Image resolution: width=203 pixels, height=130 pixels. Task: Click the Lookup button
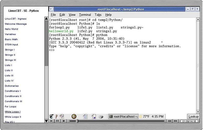pyautogui.click(x=193, y=116)
